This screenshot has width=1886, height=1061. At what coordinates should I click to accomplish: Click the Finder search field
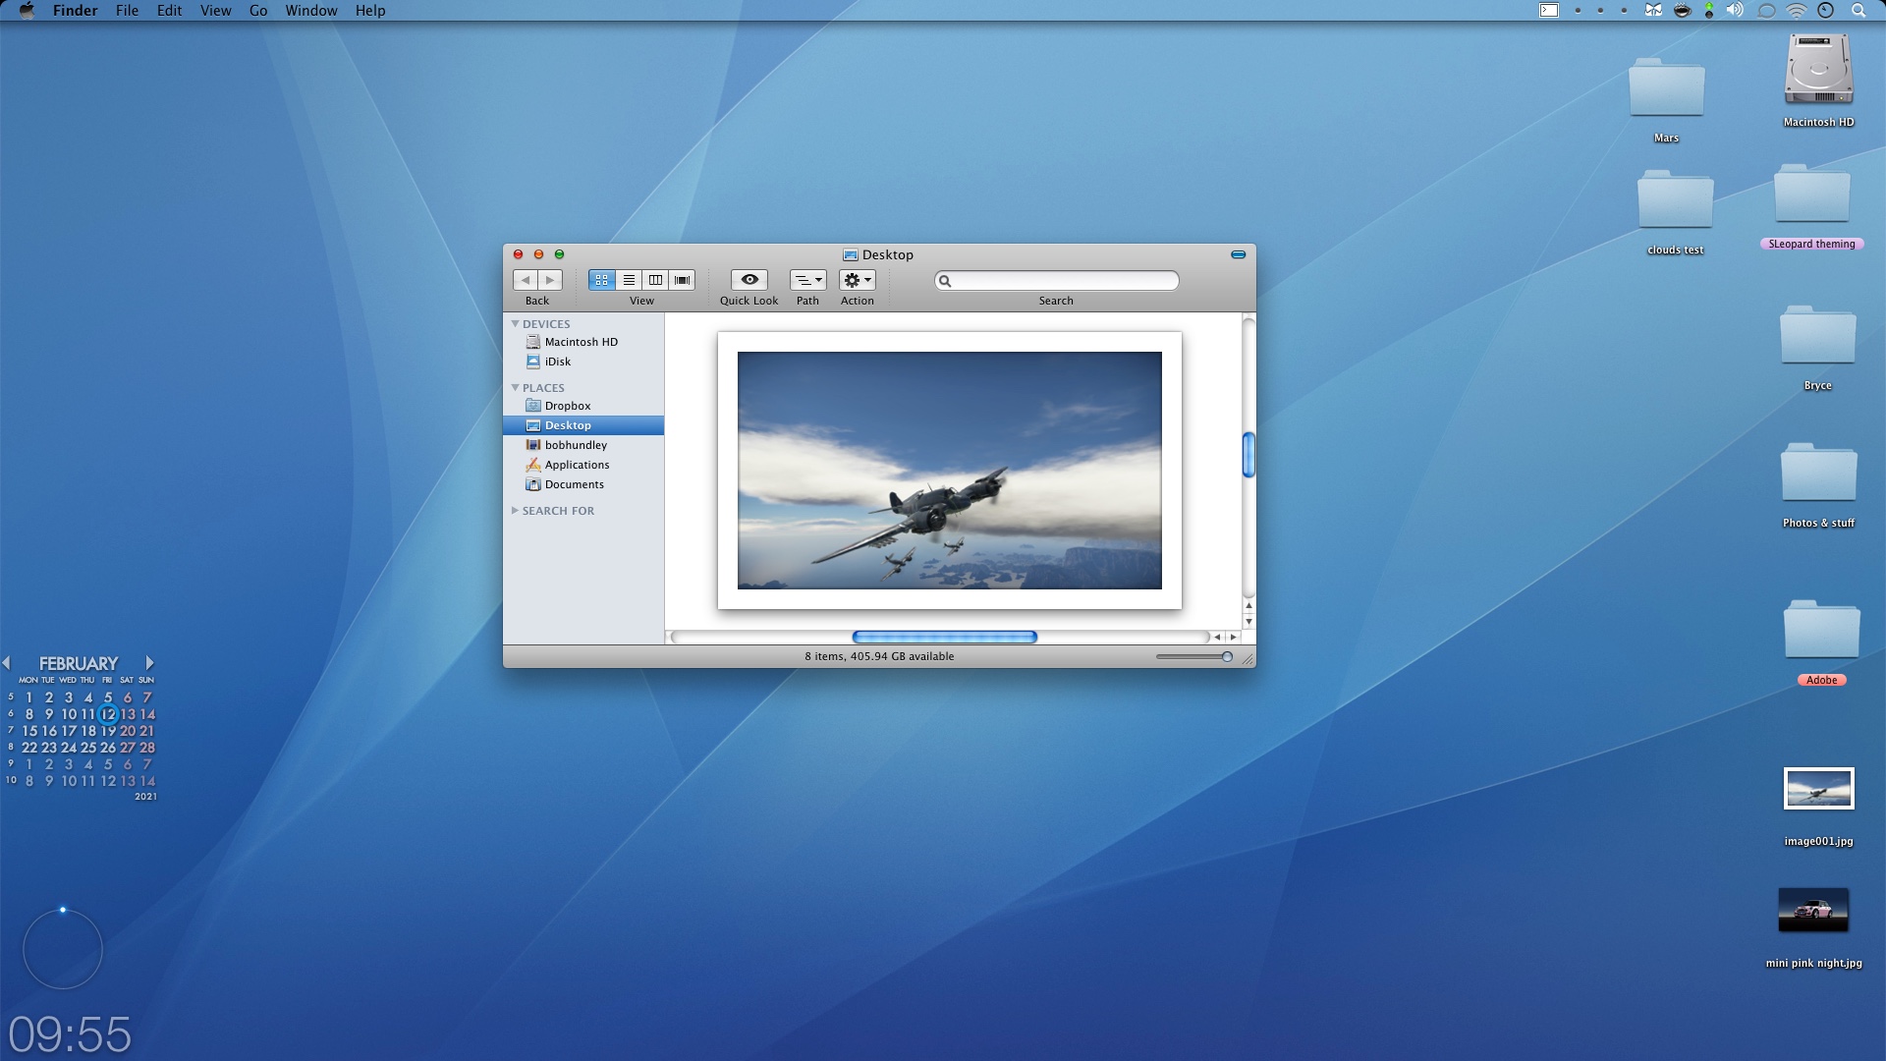[x=1057, y=281]
